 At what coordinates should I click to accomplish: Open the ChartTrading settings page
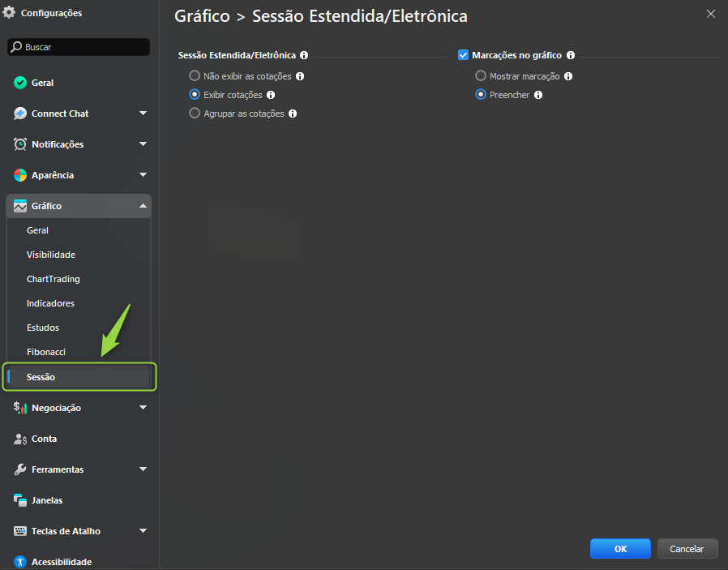coord(54,279)
